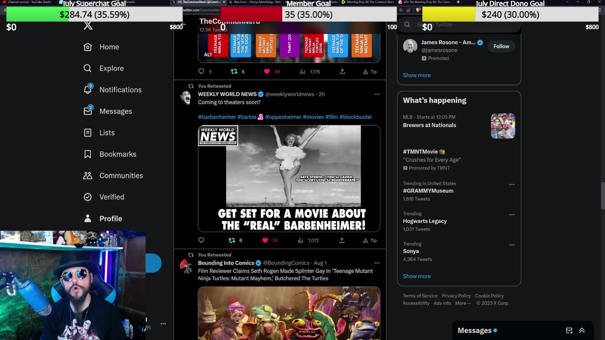Open the Barbenheimer tweet image
The width and height of the screenshot is (605, 340).
pos(289,178)
